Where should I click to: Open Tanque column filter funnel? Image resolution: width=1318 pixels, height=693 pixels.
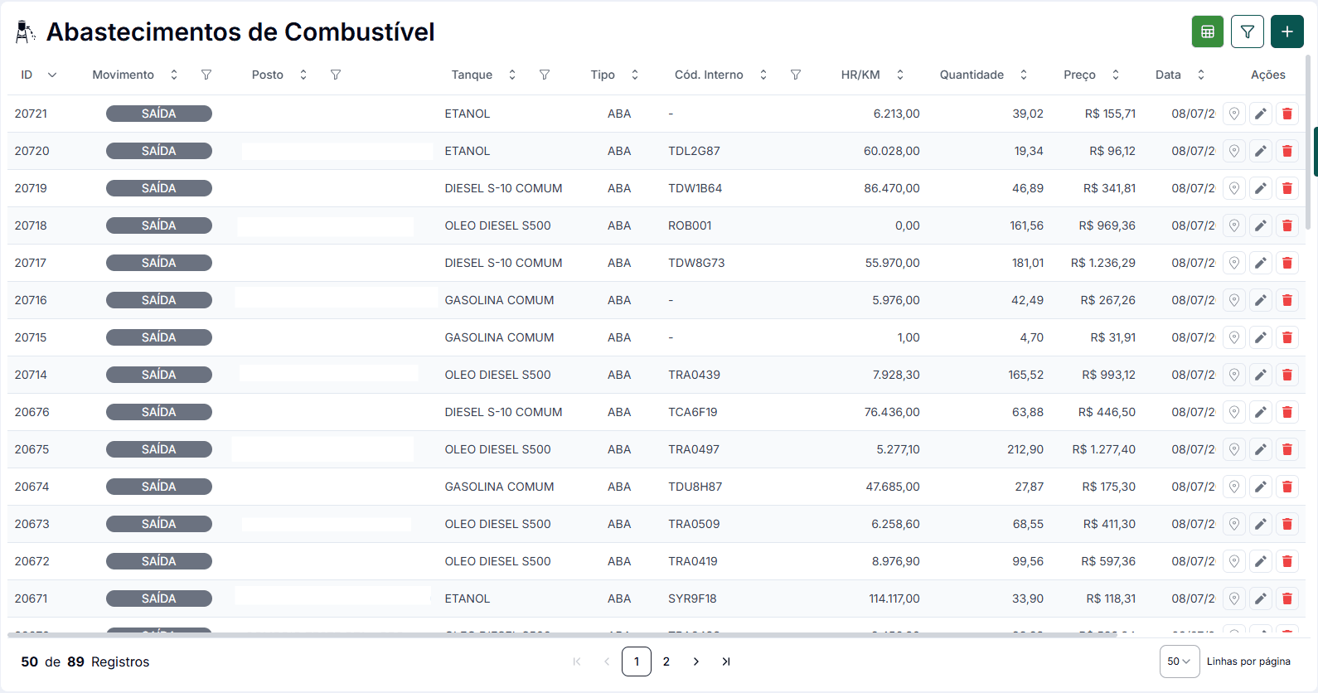tap(545, 75)
